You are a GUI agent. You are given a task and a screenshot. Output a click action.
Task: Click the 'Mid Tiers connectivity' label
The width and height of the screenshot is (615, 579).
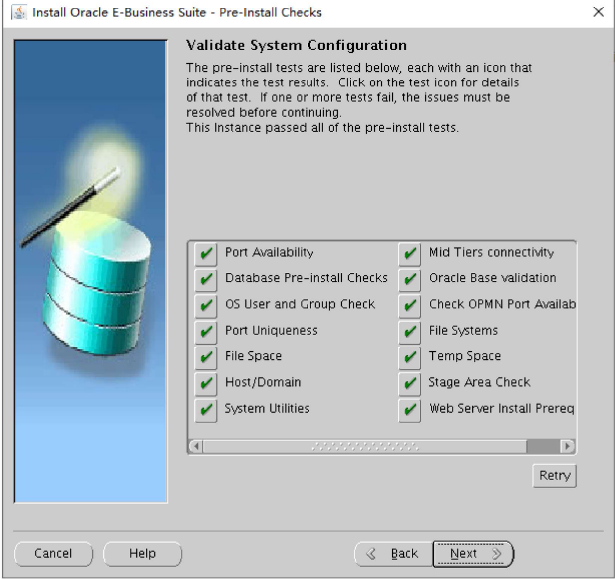(x=491, y=252)
